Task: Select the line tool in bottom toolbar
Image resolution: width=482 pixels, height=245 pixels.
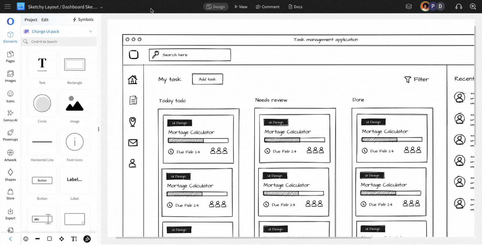Action: pos(37,239)
